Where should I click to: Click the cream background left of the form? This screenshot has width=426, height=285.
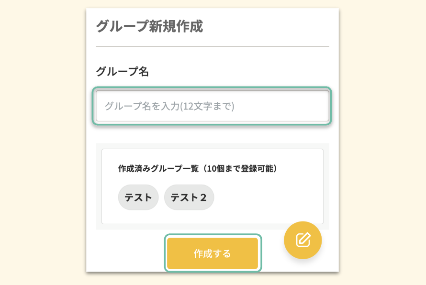[x=43, y=143]
